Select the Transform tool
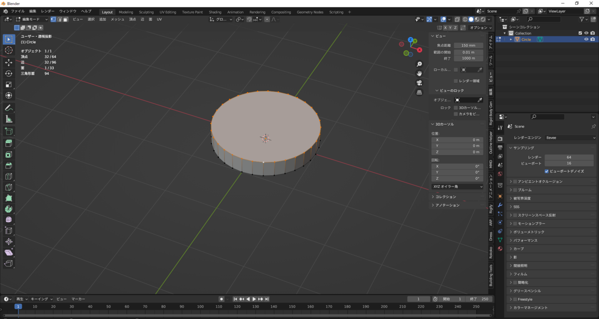 (8, 95)
